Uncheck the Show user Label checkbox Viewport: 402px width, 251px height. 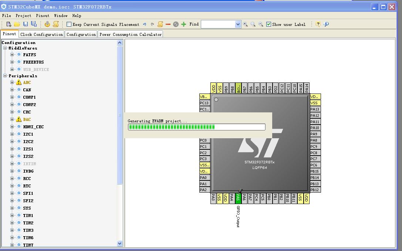pos(269,24)
